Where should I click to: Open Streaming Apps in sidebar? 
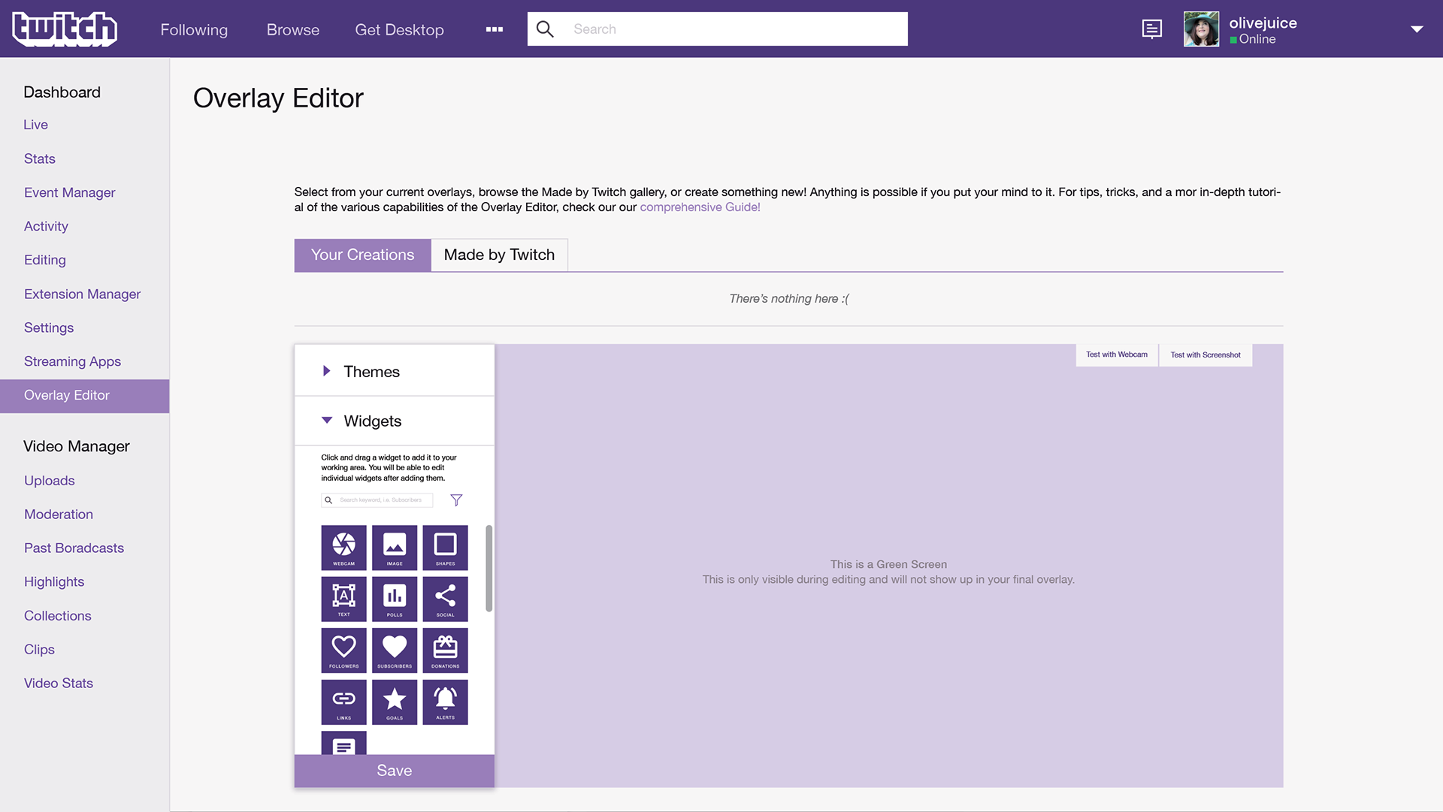click(x=72, y=361)
